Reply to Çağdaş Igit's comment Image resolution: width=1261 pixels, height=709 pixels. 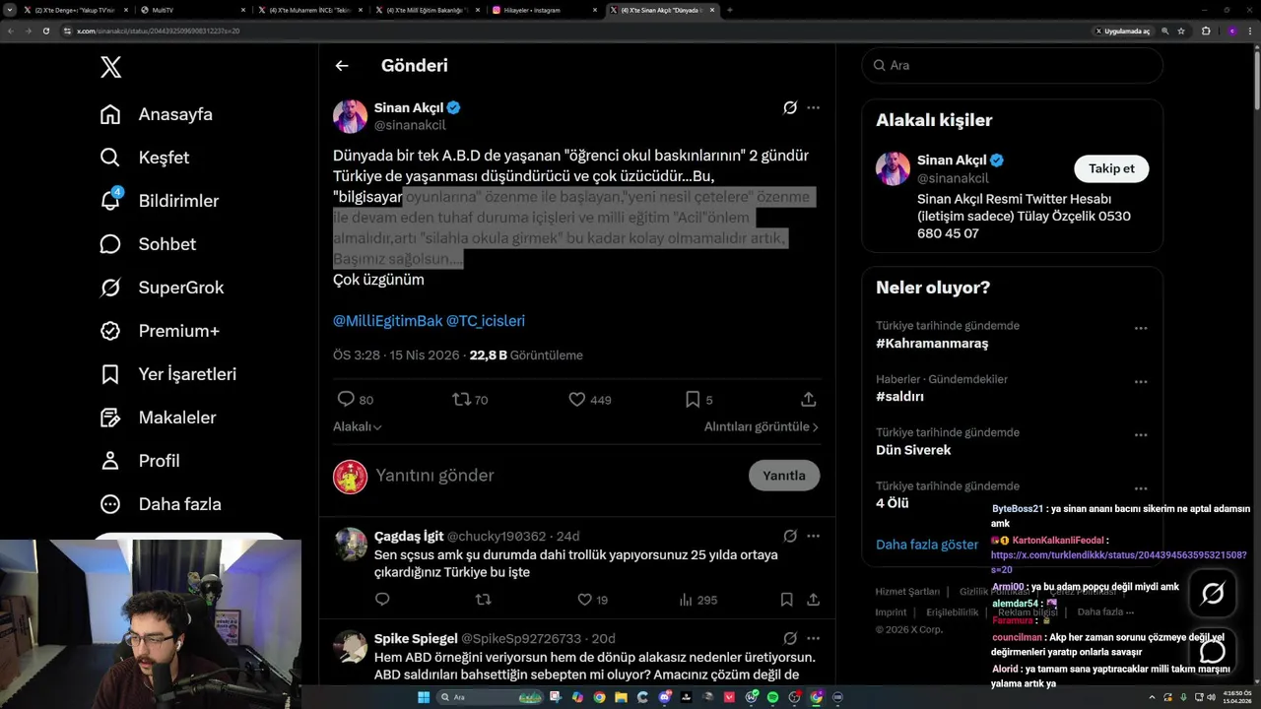[382, 600]
